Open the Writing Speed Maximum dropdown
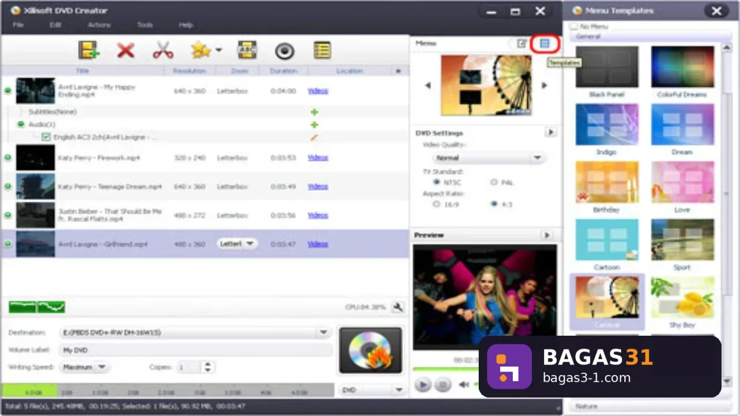Viewport: 740px width, 416px height. click(x=84, y=367)
